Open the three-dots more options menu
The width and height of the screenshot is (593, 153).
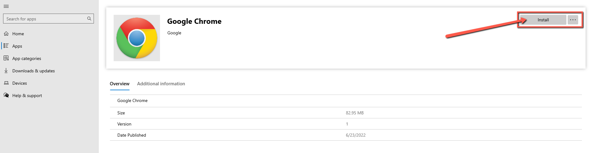click(x=573, y=20)
